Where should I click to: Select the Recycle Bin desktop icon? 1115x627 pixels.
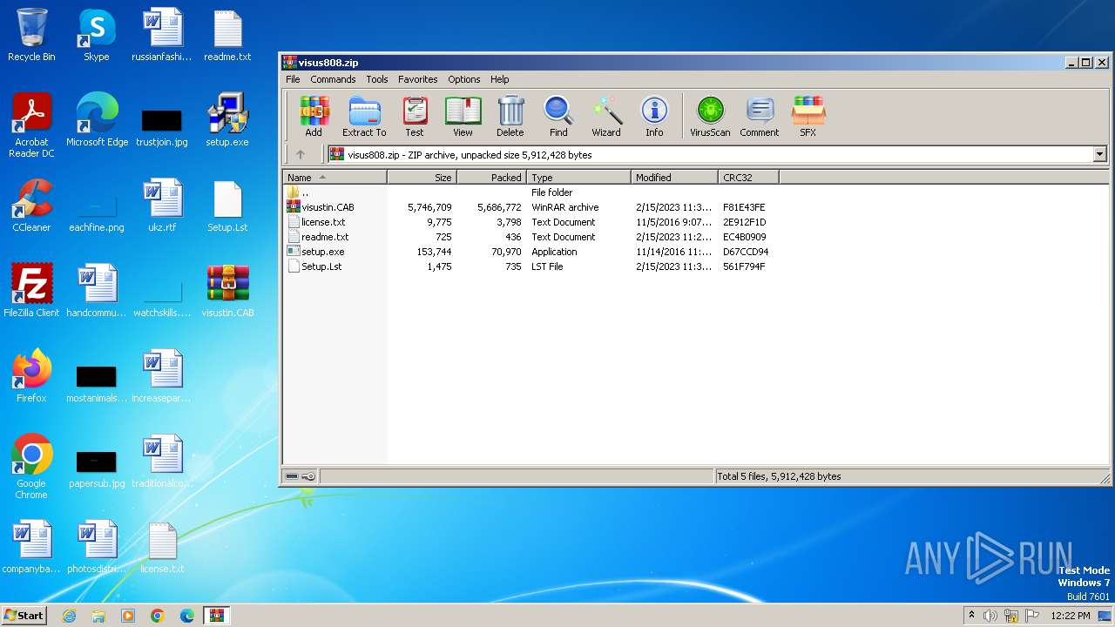pyautogui.click(x=31, y=36)
